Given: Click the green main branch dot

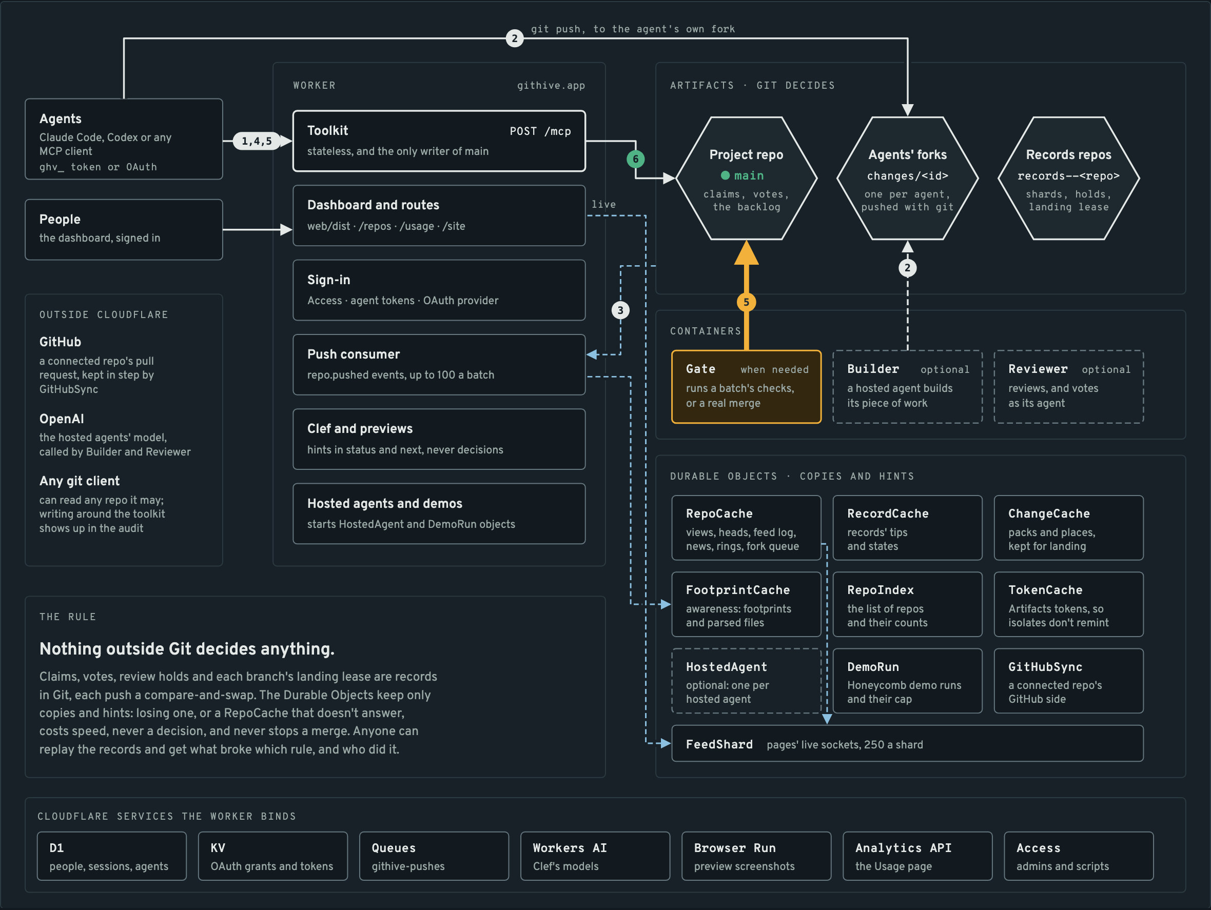Looking at the screenshot, I should pos(725,175).
